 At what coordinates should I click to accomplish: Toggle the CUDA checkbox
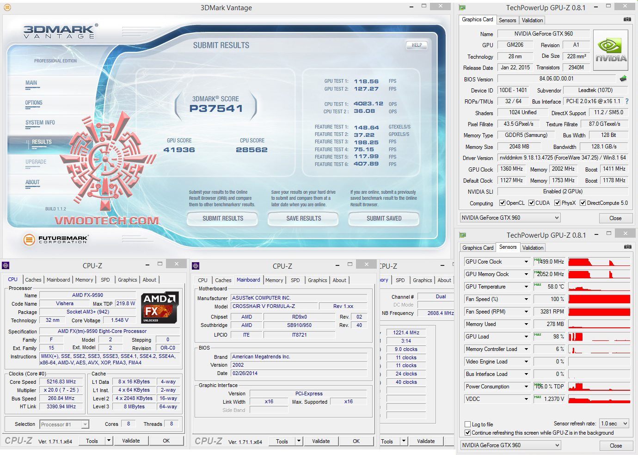[x=532, y=203]
